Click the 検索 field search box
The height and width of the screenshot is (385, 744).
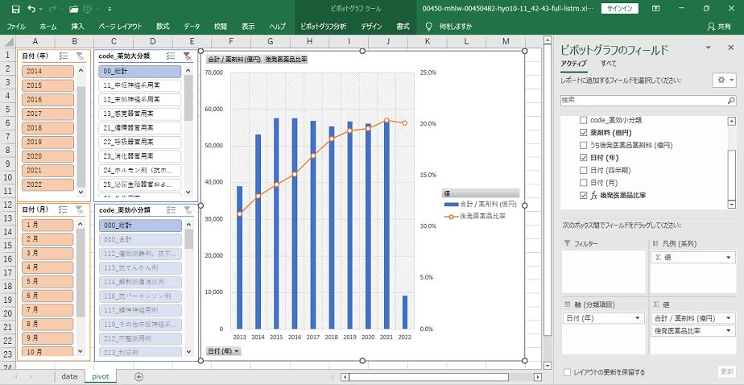[641, 100]
